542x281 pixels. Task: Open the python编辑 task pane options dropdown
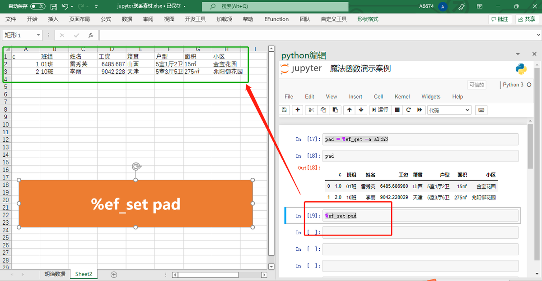pos(518,54)
